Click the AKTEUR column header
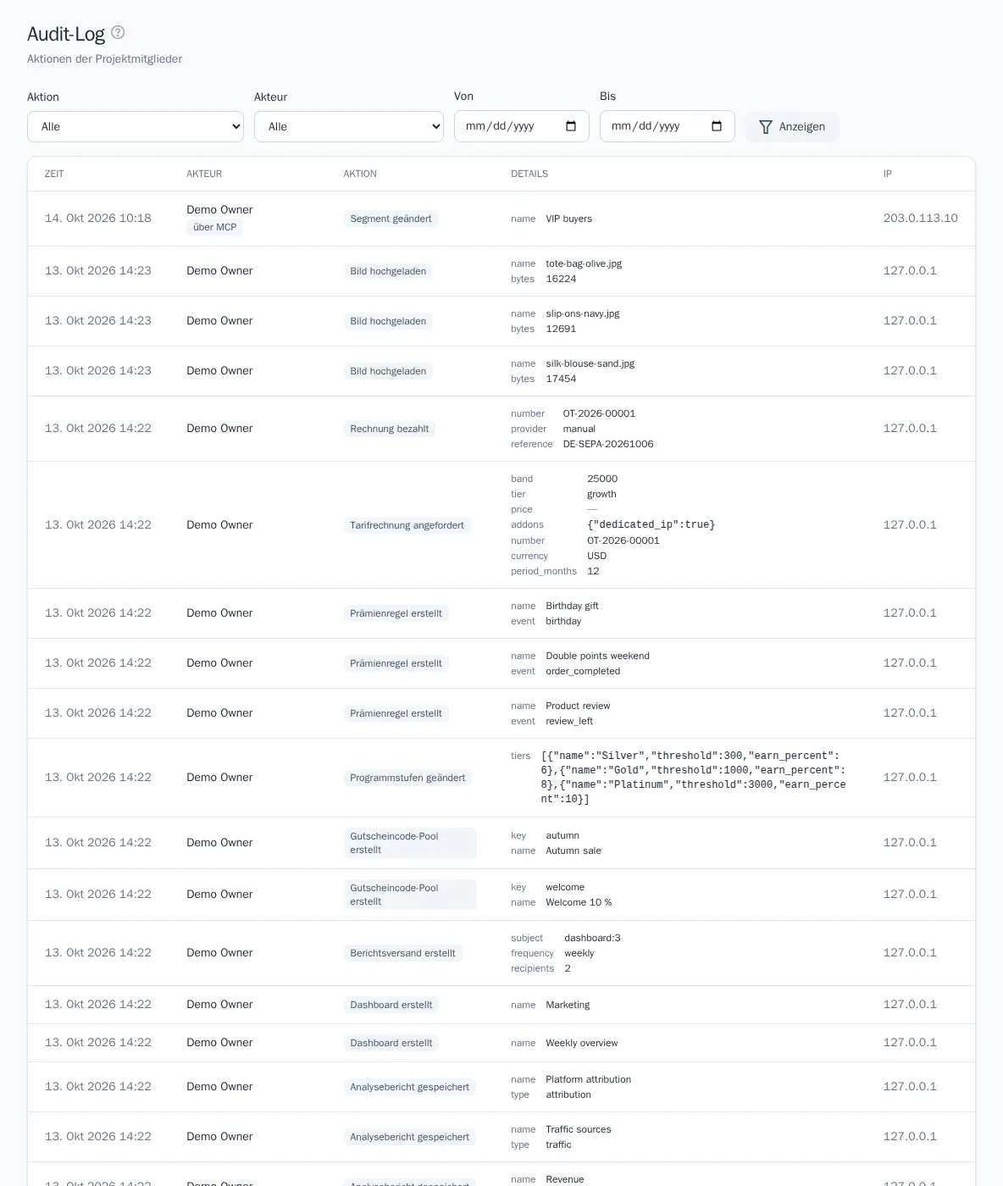Image resolution: width=1003 pixels, height=1186 pixels. click(204, 174)
